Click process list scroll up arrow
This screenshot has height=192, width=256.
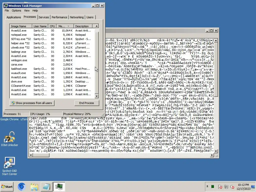97,26
